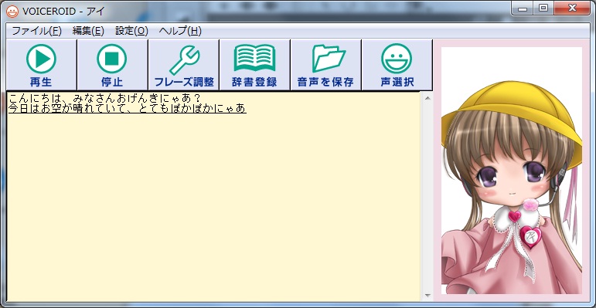Viewport: 596px width, 308px height.
Task: Click the text area scrollbar up arrow
Action: 427,98
